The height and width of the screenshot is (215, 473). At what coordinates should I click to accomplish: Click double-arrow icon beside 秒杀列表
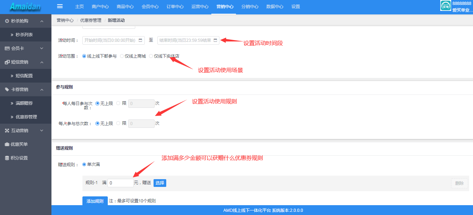pyautogui.click(x=12, y=35)
